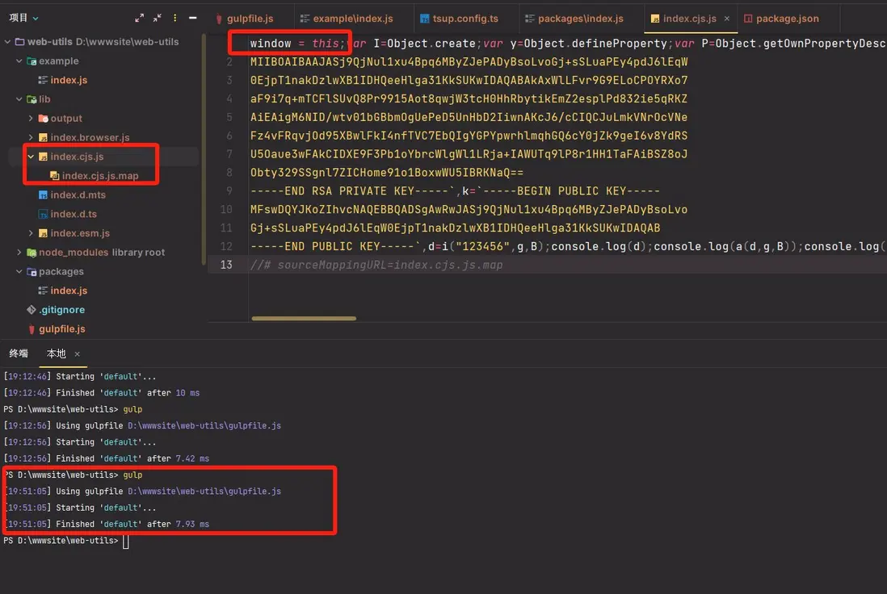This screenshot has height=594, width=887.
Task: Collapse the packages folder
Action: 19,271
